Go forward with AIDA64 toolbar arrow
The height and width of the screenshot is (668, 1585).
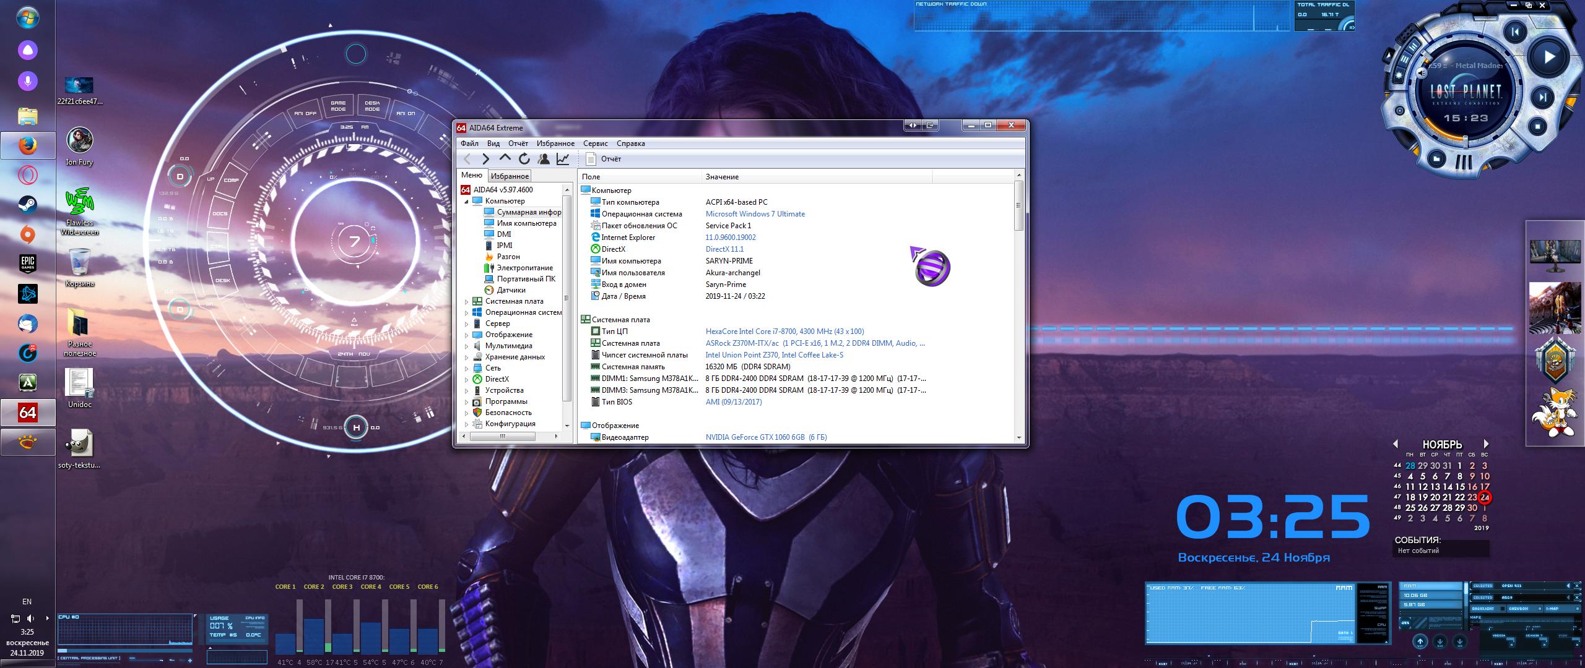coord(486,159)
